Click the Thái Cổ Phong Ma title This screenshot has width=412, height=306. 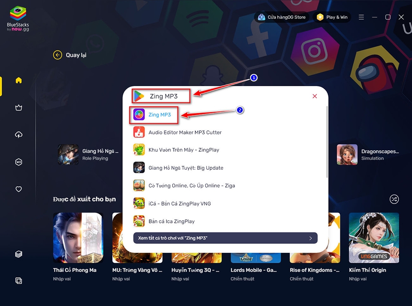click(x=75, y=270)
